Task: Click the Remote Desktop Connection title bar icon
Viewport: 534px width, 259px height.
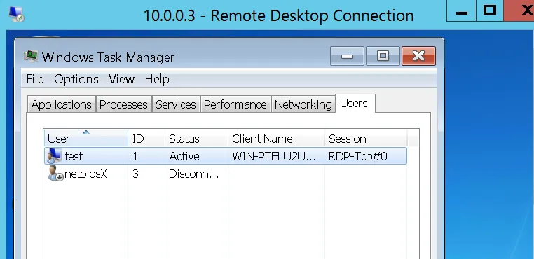Action: [x=16, y=15]
